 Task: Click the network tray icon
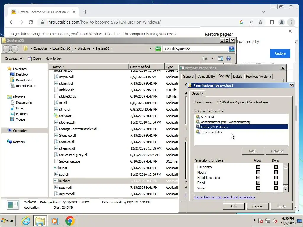(x=267, y=220)
